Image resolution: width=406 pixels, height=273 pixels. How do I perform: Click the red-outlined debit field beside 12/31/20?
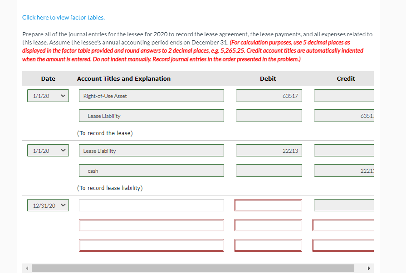[x=268, y=205]
